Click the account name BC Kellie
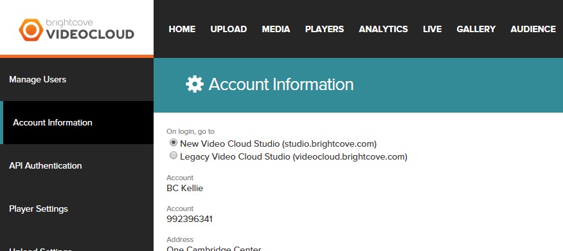The width and height of the screenshot is (563, 251). click(x=185, y=188)
